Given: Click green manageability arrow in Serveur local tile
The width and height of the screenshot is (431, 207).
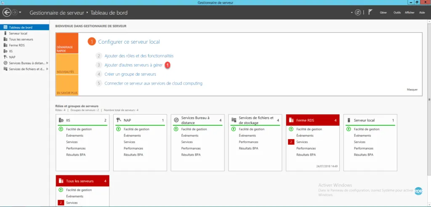Looking at the screenshot, I should click(x=349, y=129).
